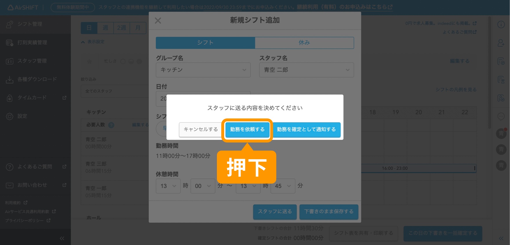The width and height of the screenshot is (510, 245).
Task: Click the star icon beside 忙しさ
Action: point(89,61)
